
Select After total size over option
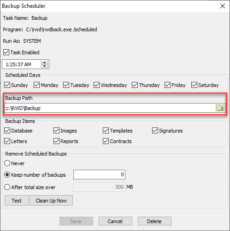pos(7,187)
